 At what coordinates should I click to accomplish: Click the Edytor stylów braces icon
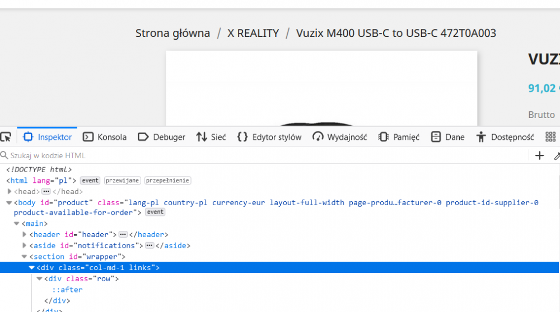[x=242, y=137]
